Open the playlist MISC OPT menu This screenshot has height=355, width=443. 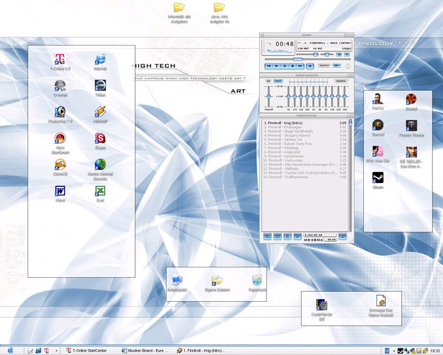pyautogui.click(x=297, y=236)
